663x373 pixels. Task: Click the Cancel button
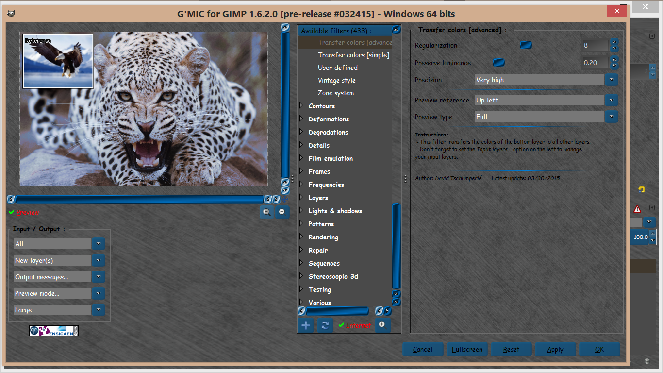423,349
